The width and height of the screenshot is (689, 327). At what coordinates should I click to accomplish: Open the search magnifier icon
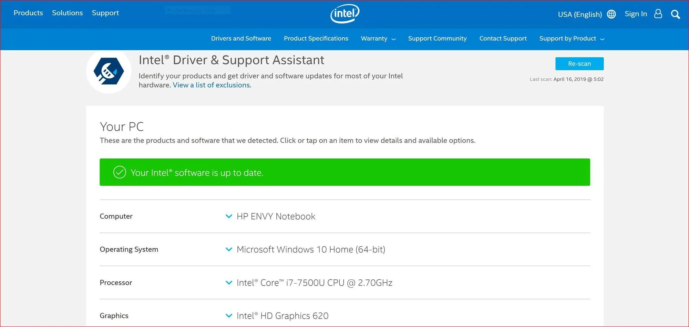pos(675,14)
